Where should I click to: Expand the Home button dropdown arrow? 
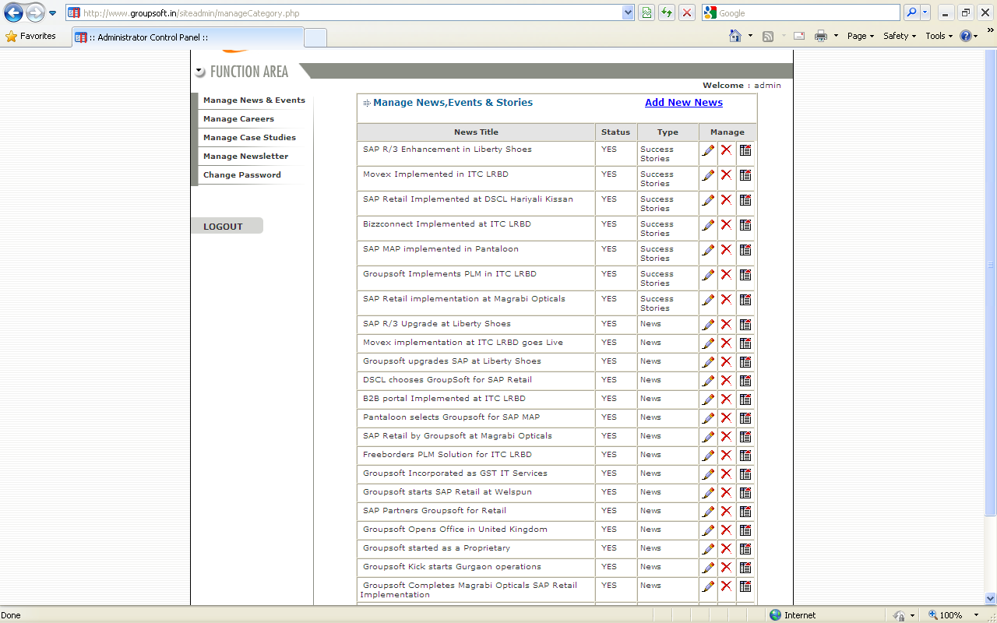(x=750, y=36)
